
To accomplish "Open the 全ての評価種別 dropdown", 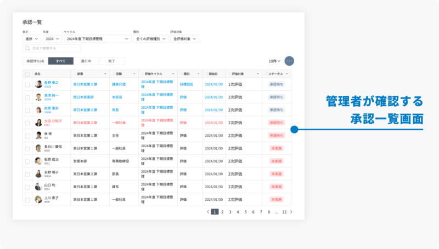I will click(x=150, y=39).
